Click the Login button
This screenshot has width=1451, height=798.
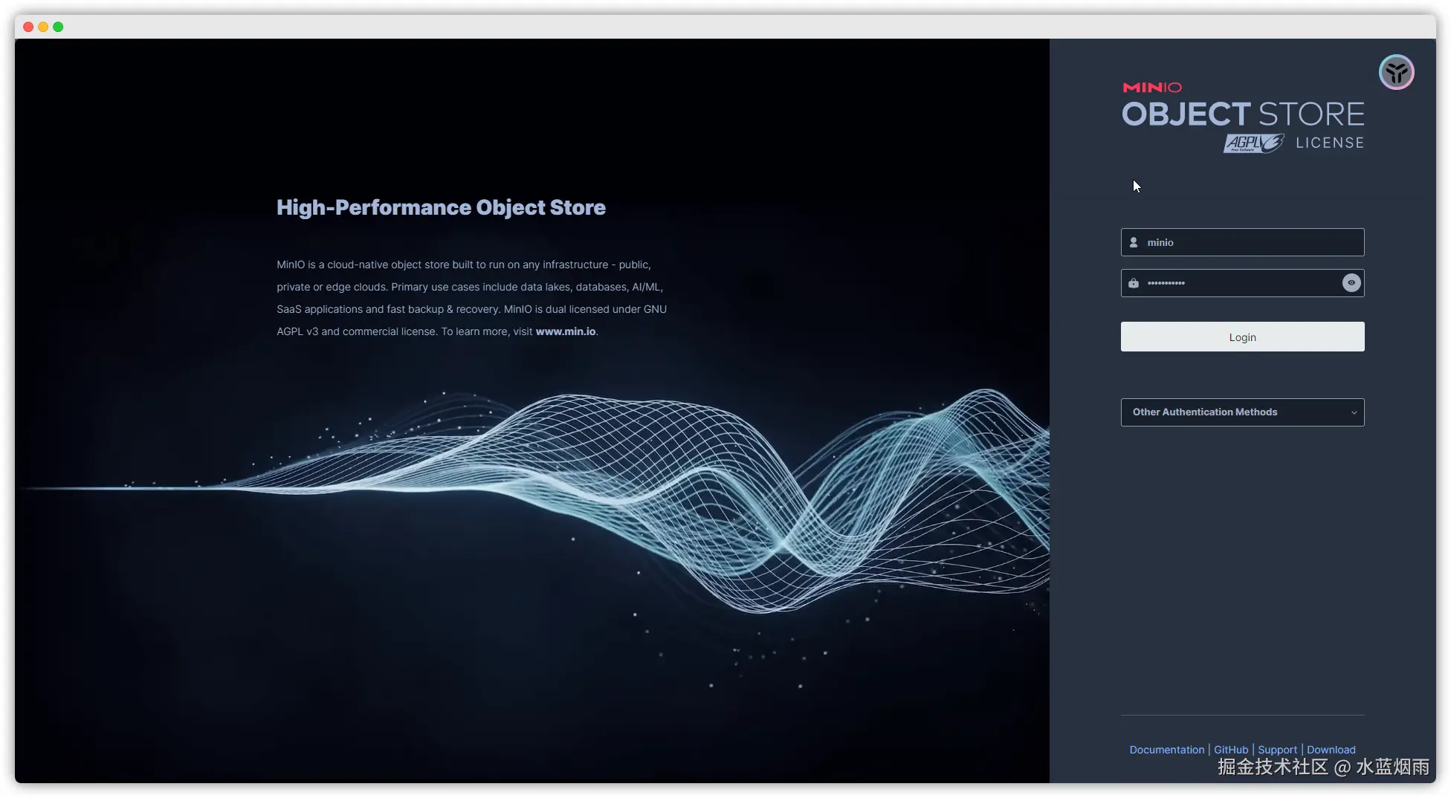pyautogui.click(x=1242, y=337)
